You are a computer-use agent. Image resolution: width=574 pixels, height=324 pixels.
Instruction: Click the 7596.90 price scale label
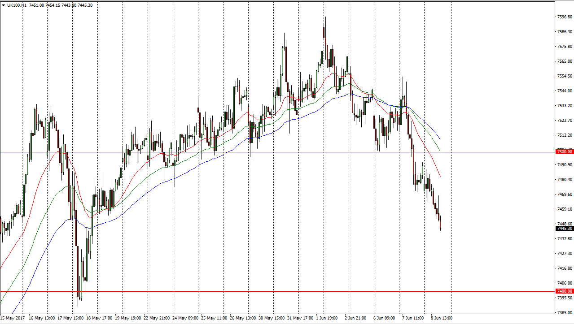[x=564, y=17]
